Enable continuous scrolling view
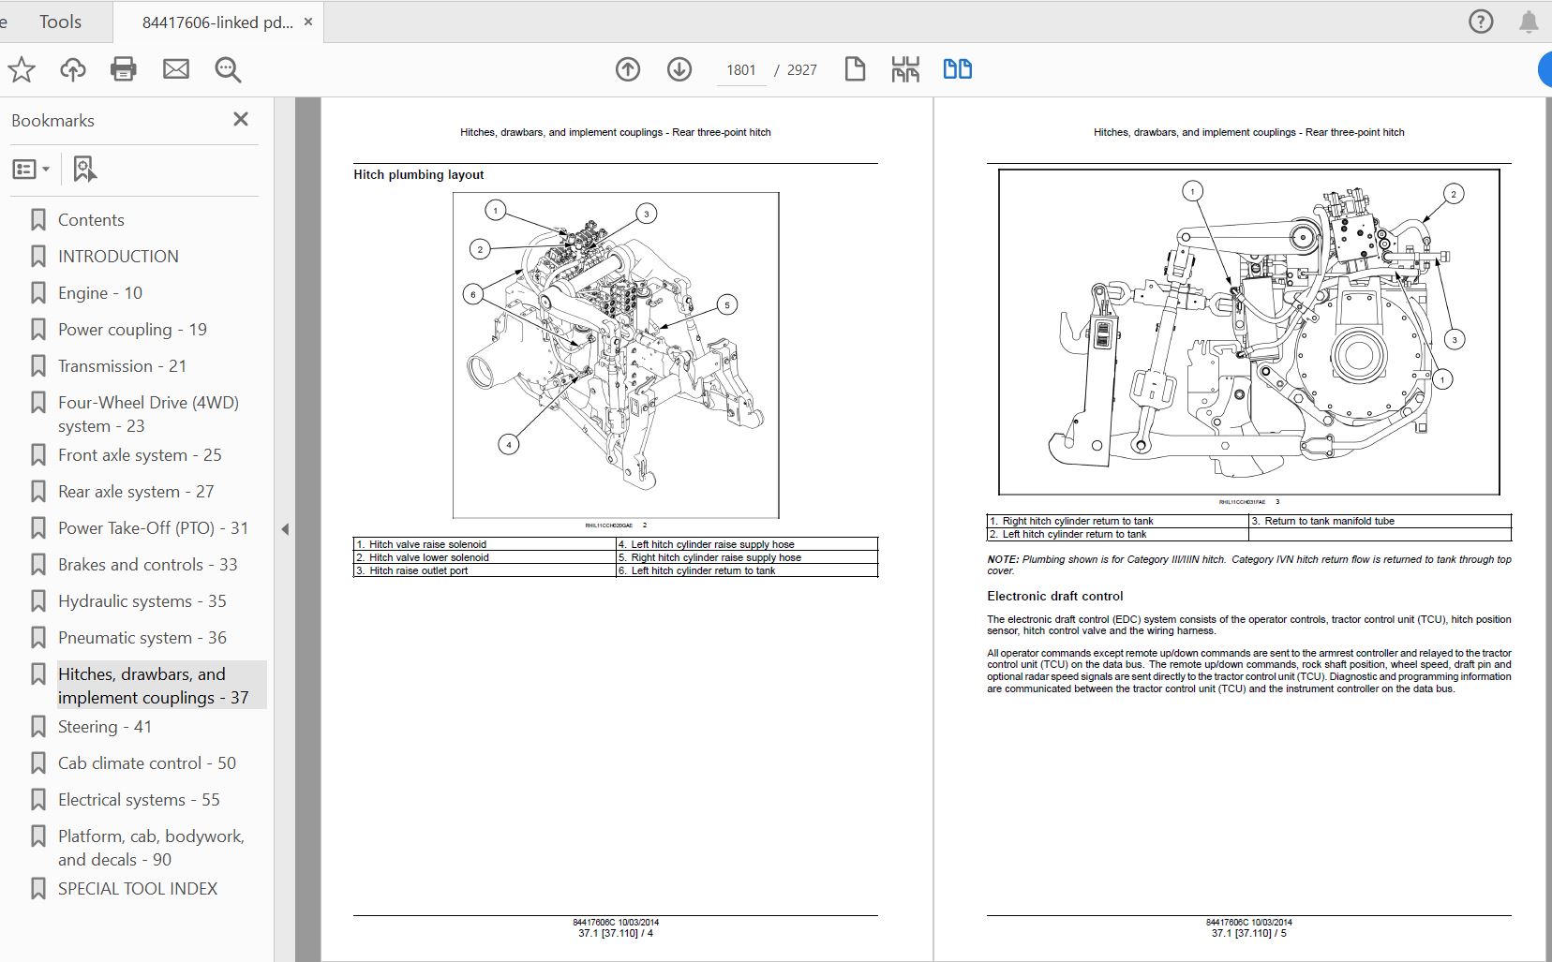The image size is (1552, 962). 906,68
